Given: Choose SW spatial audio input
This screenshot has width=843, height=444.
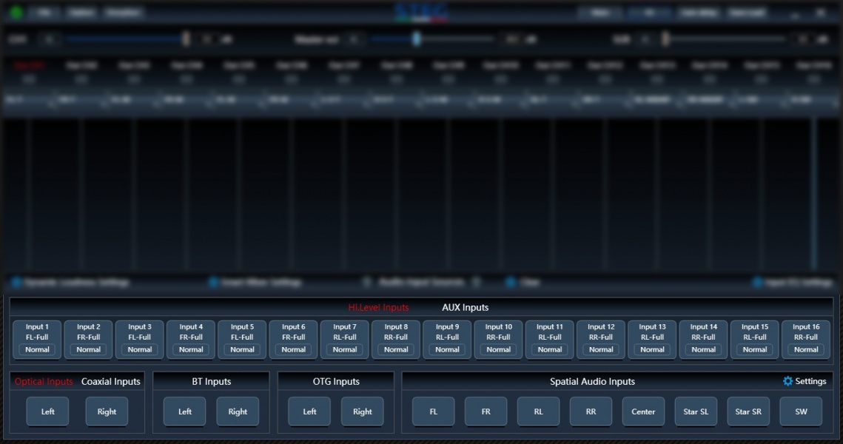Looking at the screenshot, I should click(801, 411).
